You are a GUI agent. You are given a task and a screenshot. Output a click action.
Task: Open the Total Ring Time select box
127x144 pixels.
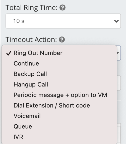coord(63,21)
